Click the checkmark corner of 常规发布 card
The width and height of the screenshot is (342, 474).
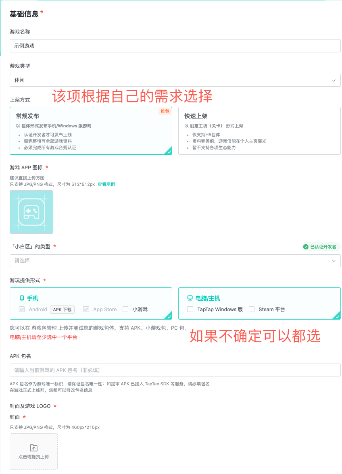click(169, 152)
